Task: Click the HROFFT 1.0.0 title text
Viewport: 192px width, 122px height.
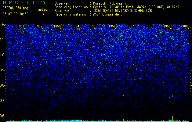Action: [x=24, y=2]
